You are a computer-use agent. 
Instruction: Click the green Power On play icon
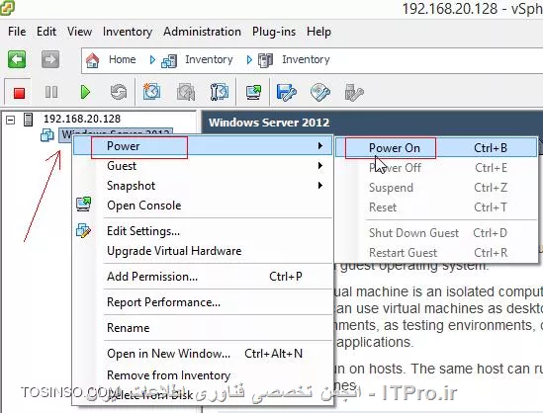(x=85, y=92)
